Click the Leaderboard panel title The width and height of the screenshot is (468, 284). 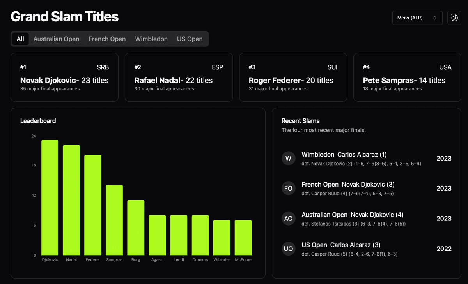38,121
